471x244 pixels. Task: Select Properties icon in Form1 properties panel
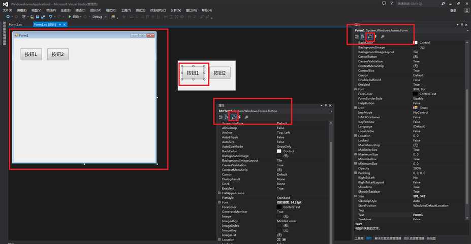tap(370, 37)
